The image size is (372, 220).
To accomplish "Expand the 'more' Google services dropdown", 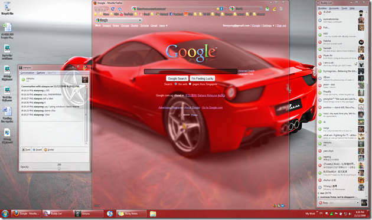I will click(x=163, y=25).
